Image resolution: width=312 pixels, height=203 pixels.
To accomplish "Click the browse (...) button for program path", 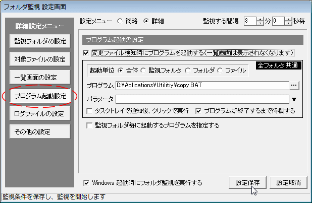I will pyautogui.click(x=294, y=85).
